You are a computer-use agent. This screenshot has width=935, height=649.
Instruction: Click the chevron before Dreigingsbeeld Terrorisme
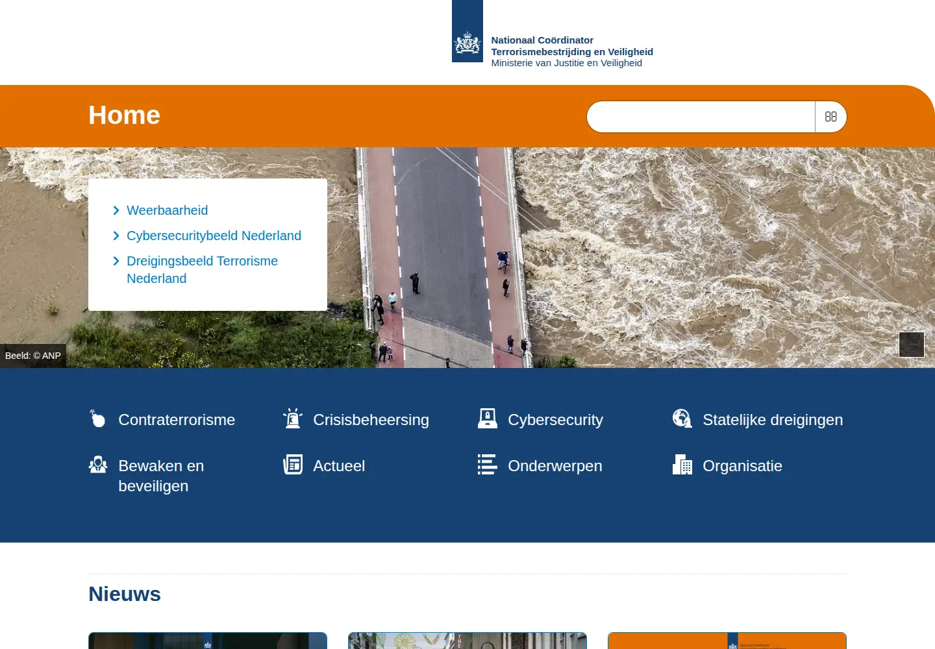(116, 261)
